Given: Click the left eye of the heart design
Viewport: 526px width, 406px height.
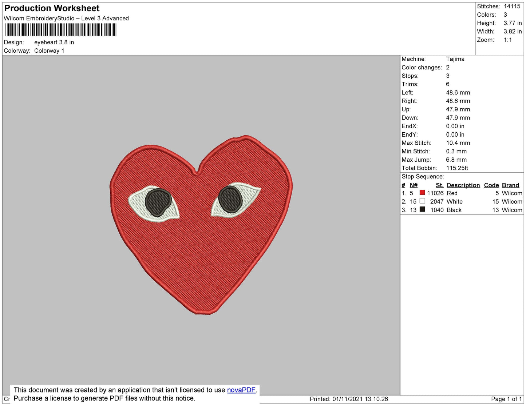Looking at the screenshot, I should (x=154, y=203).
